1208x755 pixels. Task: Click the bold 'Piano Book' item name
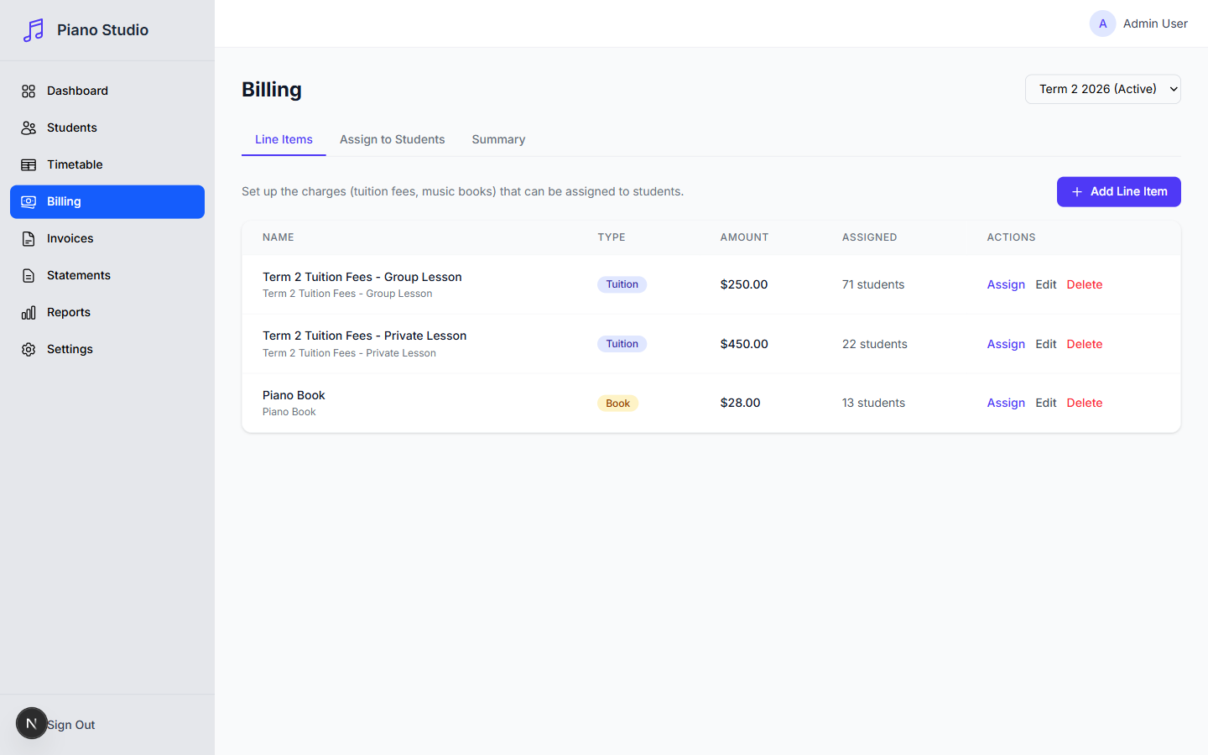pos(294,395)
